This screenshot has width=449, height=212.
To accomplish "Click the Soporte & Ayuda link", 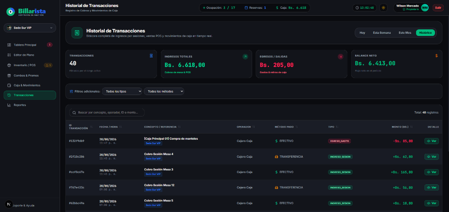I will [25, 205].
